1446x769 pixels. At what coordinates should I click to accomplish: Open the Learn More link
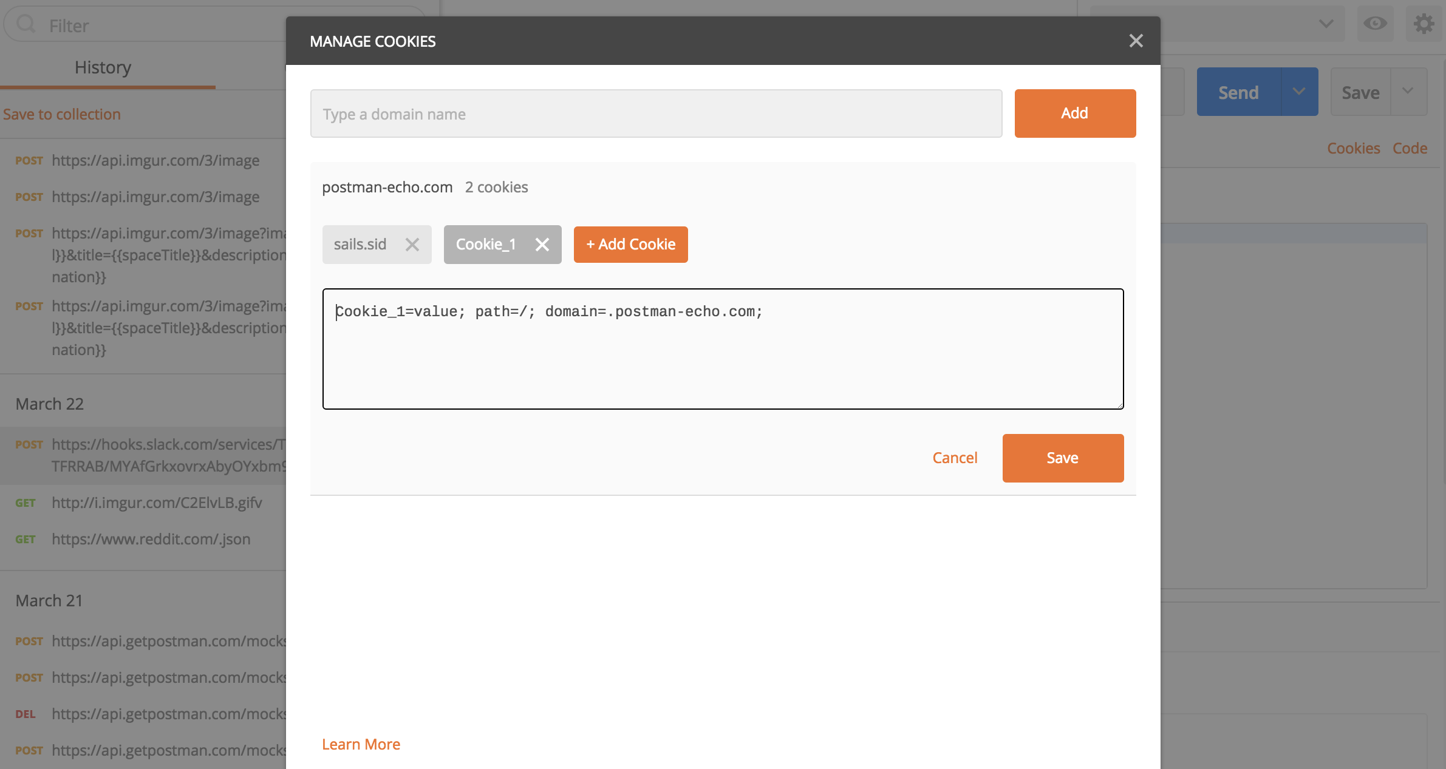click(361, 745)
